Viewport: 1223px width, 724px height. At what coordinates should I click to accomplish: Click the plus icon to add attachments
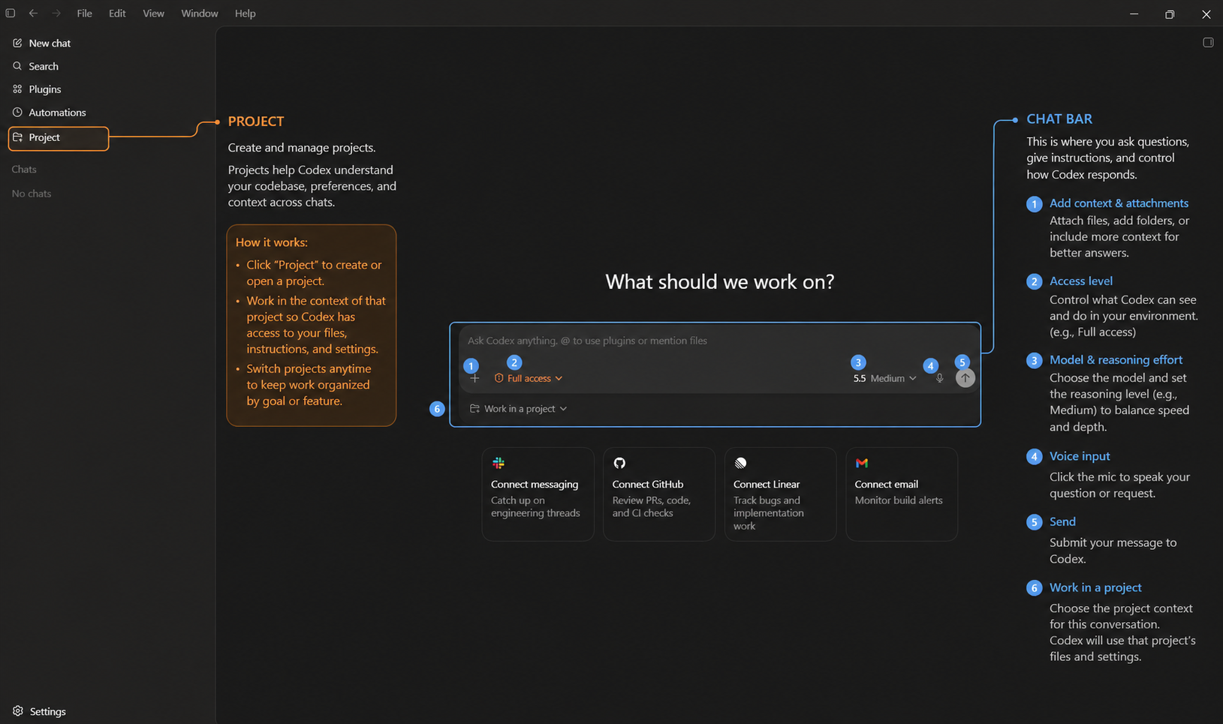(474, 378)
